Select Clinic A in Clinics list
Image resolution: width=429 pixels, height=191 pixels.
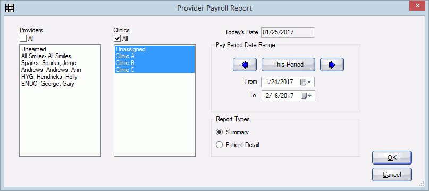155,56
